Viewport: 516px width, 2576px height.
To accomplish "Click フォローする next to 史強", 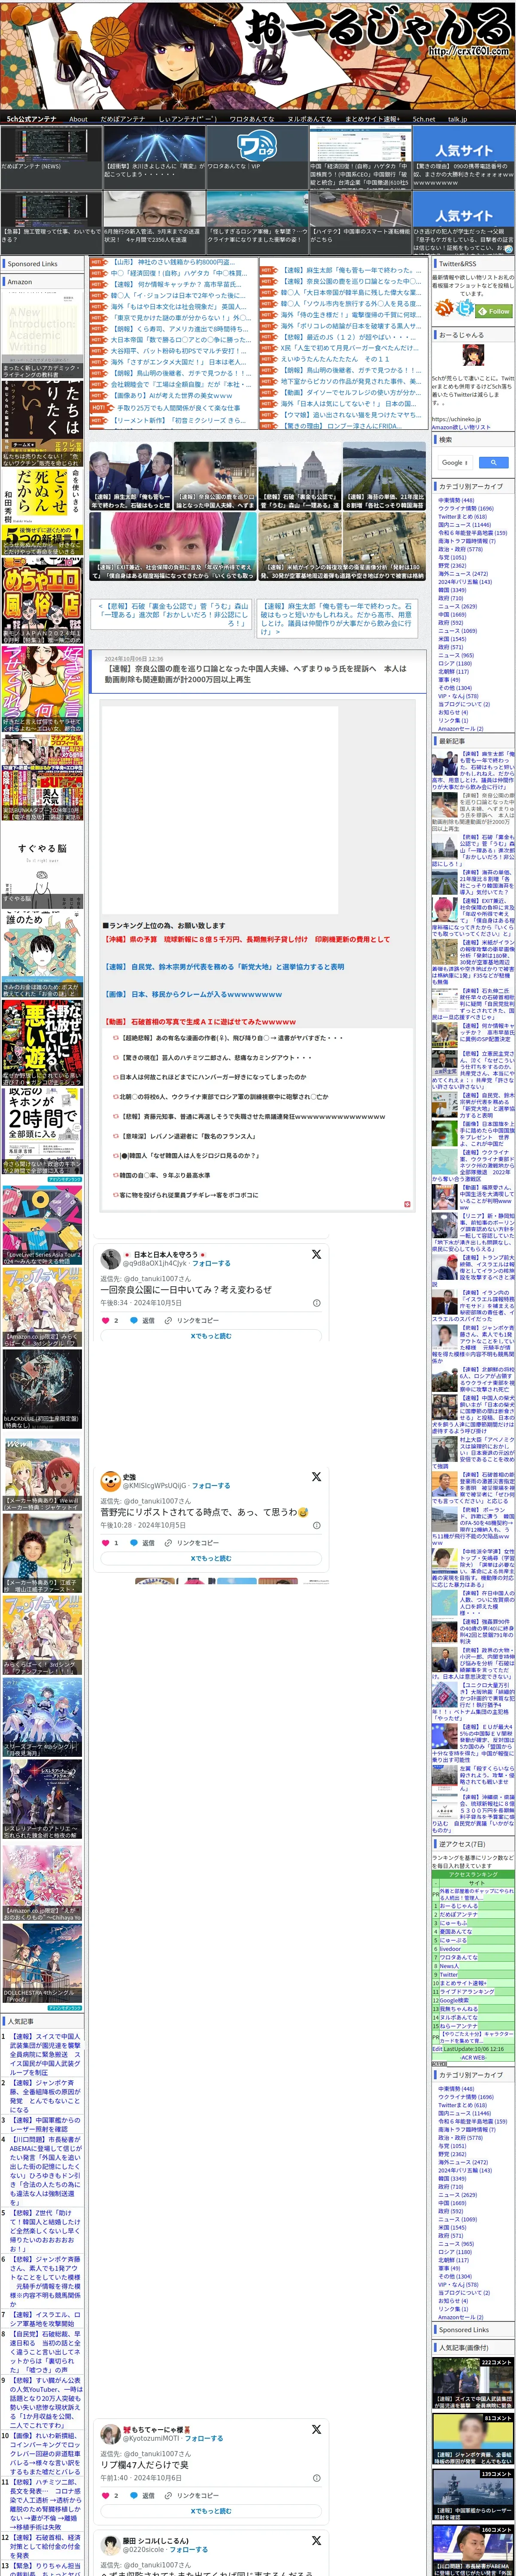I will 211,1485.
